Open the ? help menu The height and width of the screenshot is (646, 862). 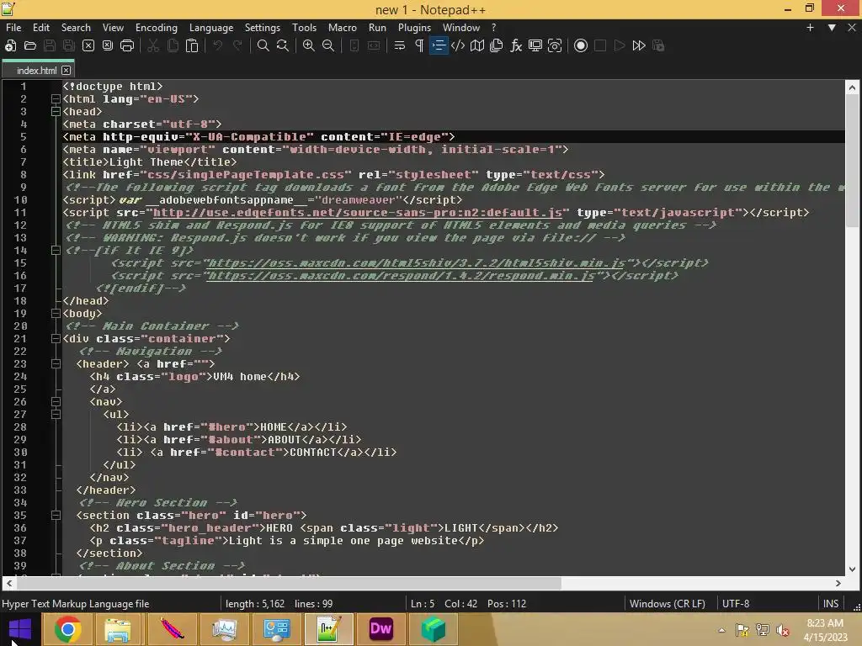tap(493, 28)
